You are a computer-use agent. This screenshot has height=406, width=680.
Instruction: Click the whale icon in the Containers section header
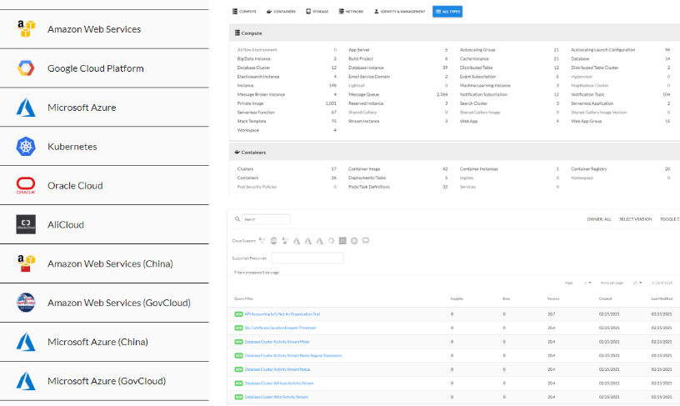237,153
